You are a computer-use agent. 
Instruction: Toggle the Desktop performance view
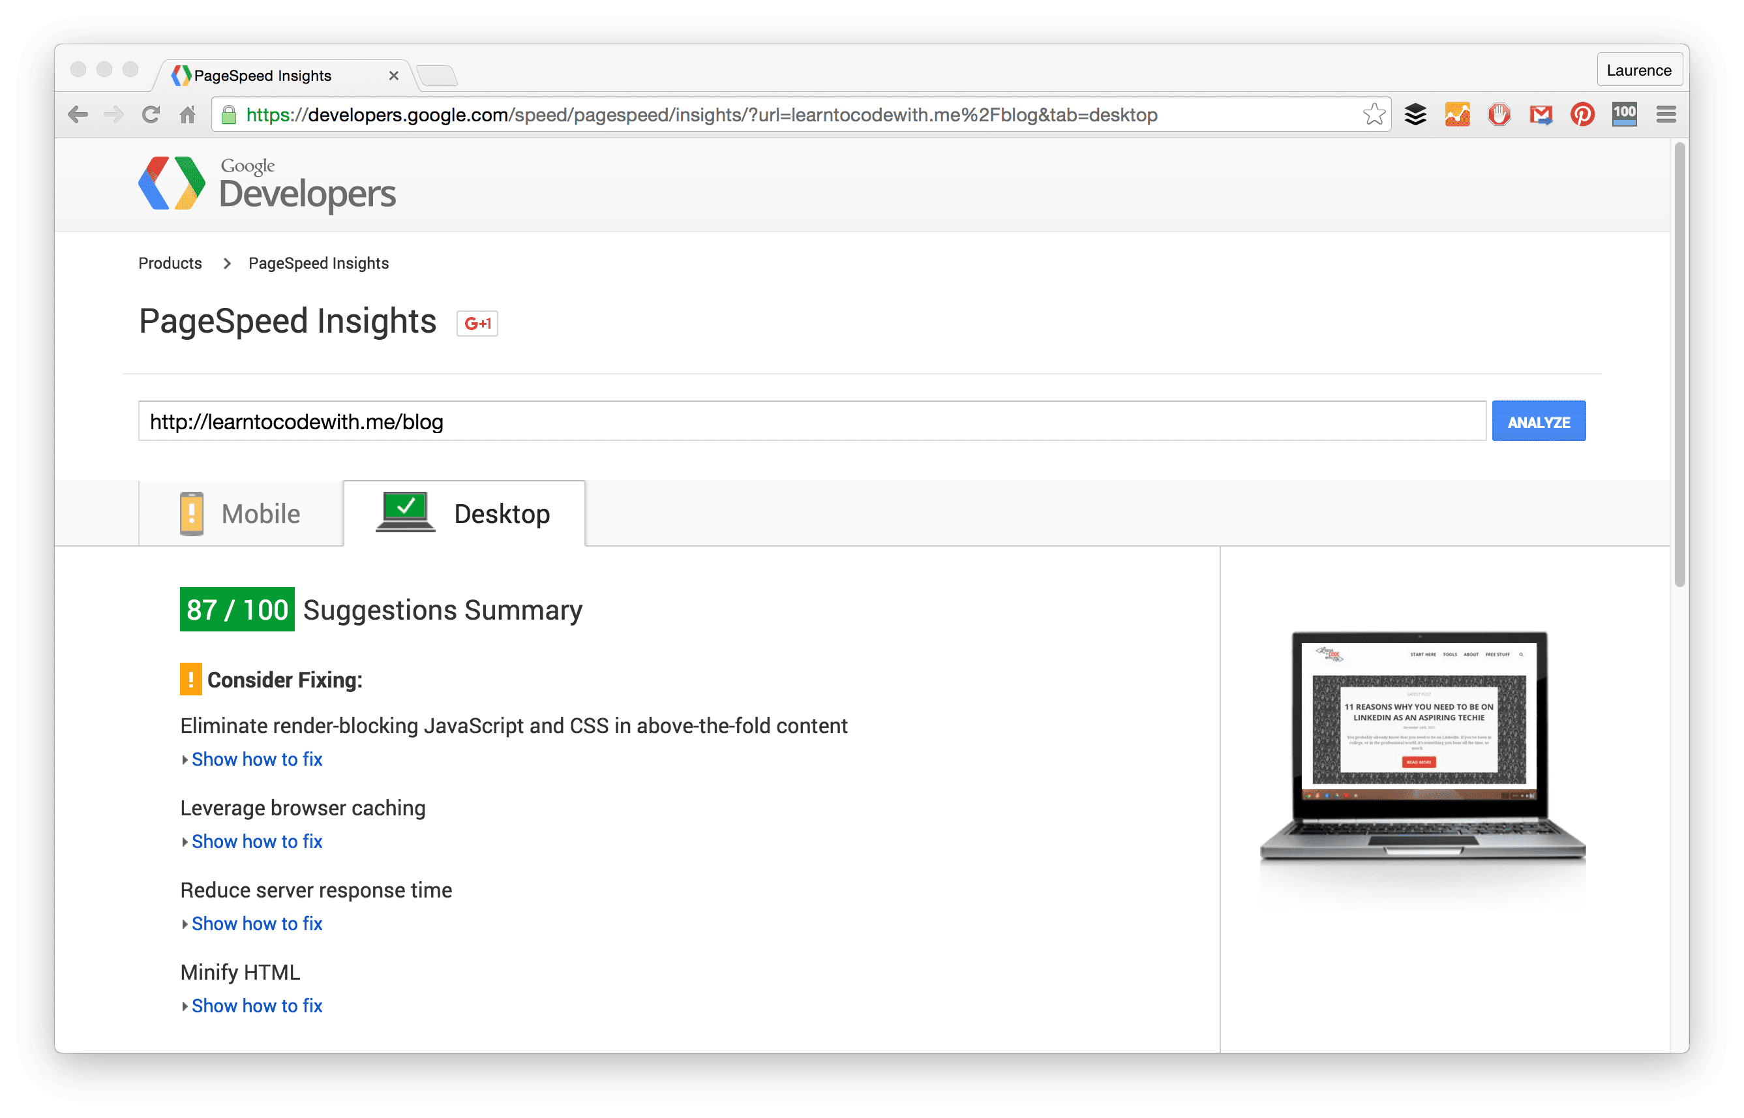click(x=464, y=513)
